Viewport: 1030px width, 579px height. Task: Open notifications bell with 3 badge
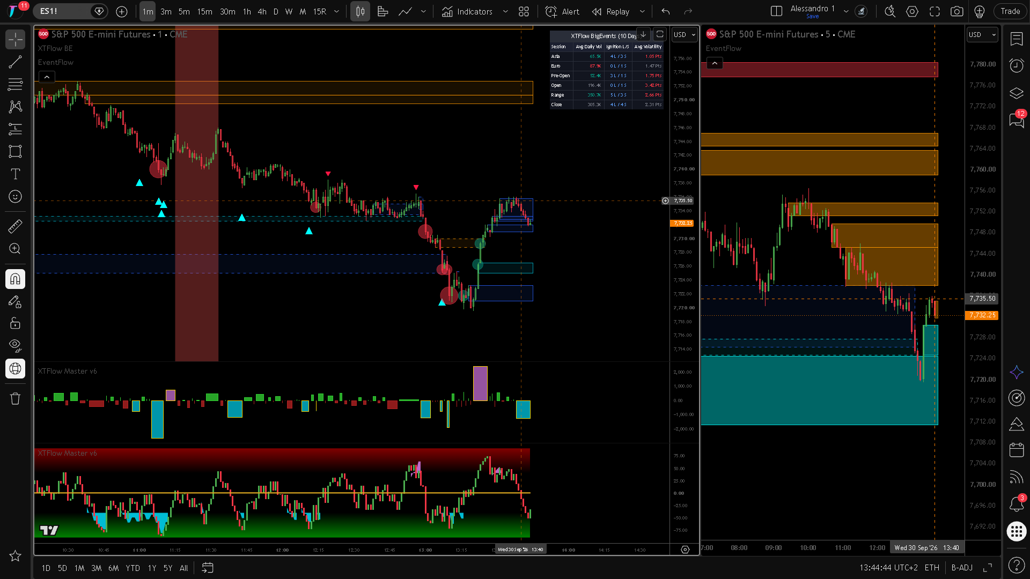[1017, 504]
